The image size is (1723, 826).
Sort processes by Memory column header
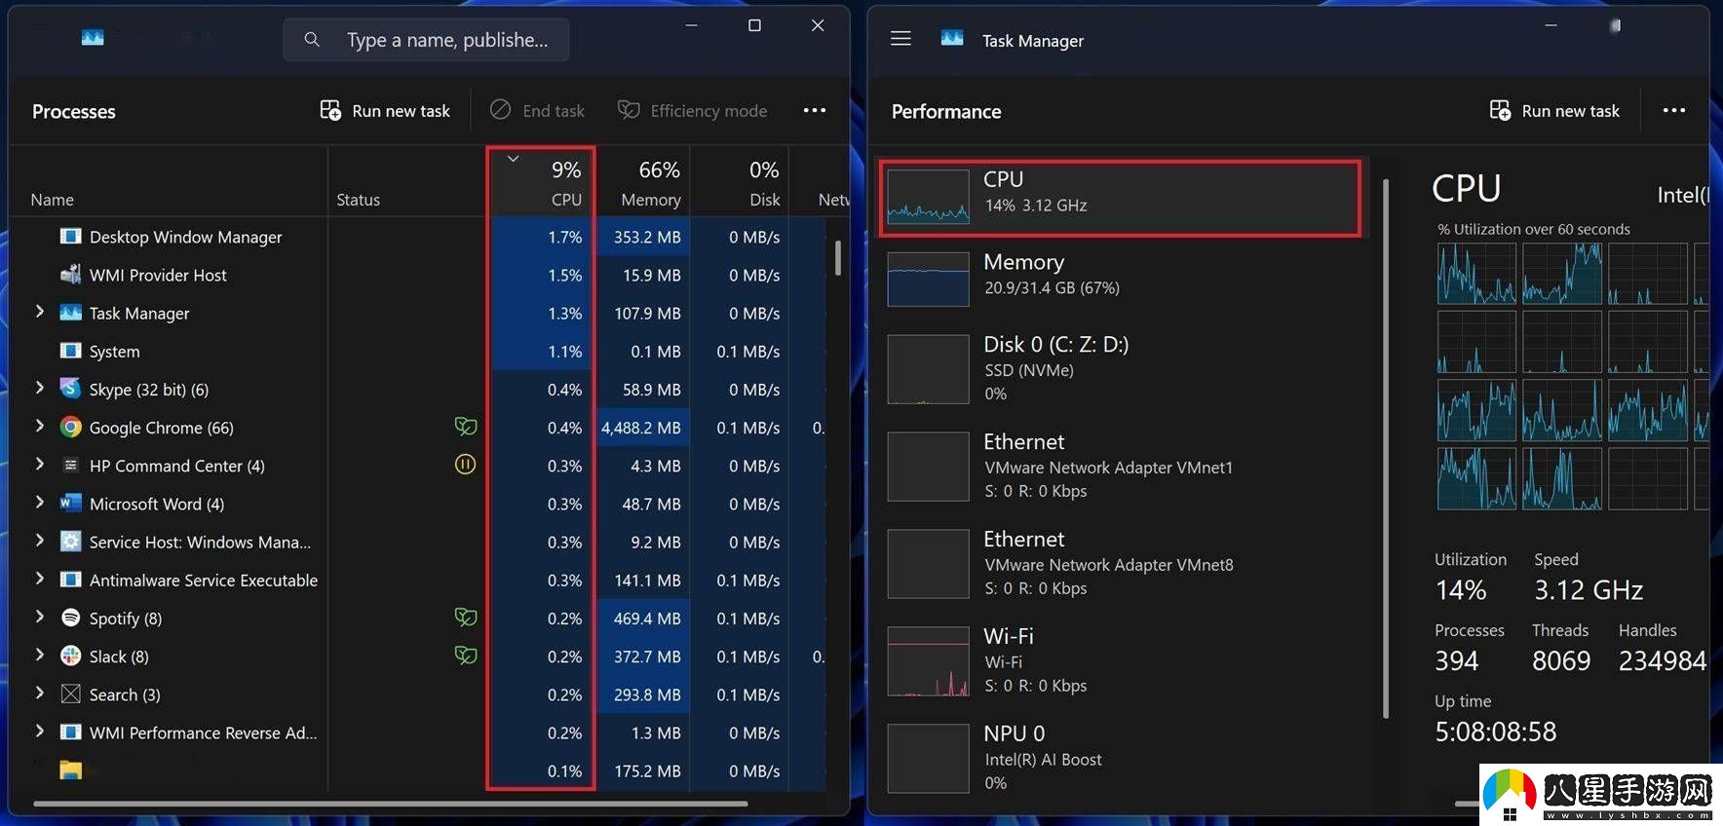click(x=643, y=182)
